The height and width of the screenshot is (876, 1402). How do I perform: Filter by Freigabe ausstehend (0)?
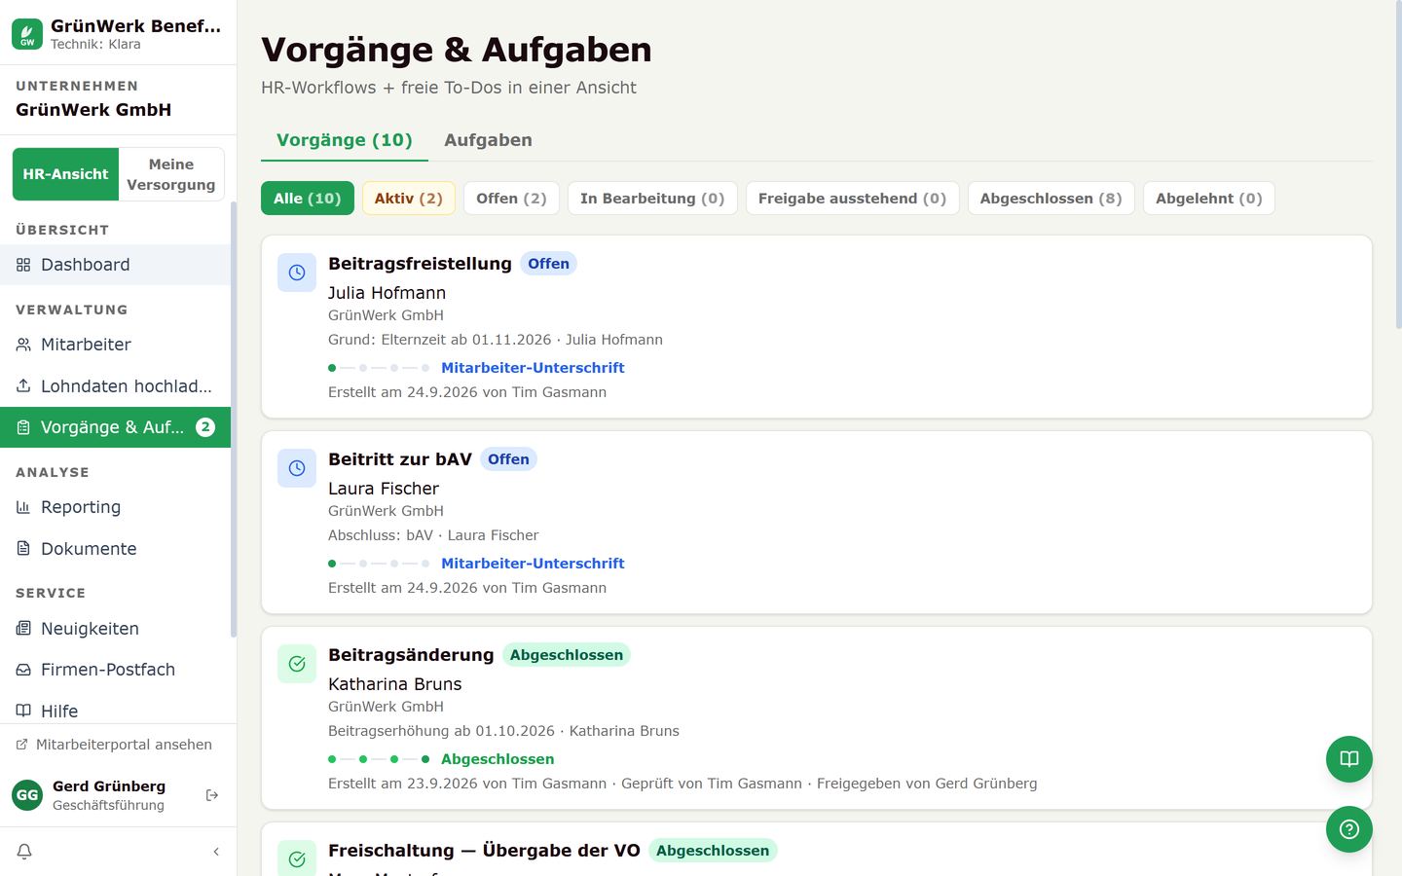coord(852,199)
